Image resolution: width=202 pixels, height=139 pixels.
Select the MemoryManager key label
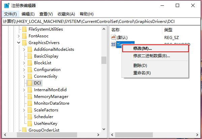point(51,97)
